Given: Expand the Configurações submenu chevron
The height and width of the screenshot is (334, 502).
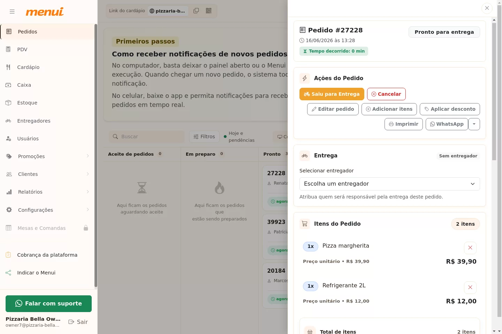Looking at the screenshot, I should coord(88,210).
